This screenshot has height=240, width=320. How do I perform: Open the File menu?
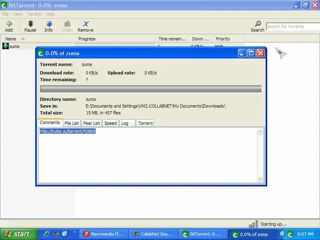click(5, 14)
